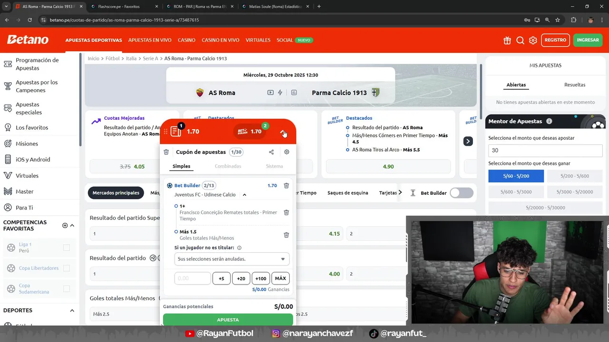Share the bet coupon
This screenshot has width=609, height=342.
[x=271, y=152]
